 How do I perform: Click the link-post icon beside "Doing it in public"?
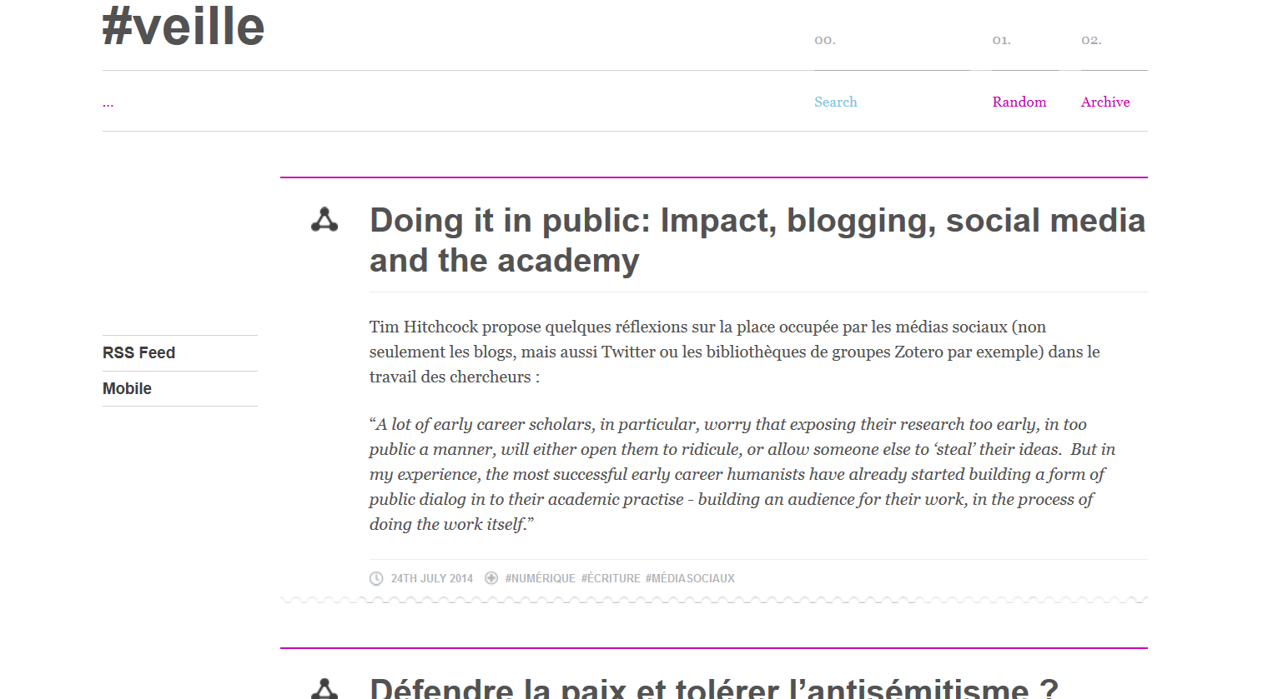pyautogui.click(x=325, y=220)
